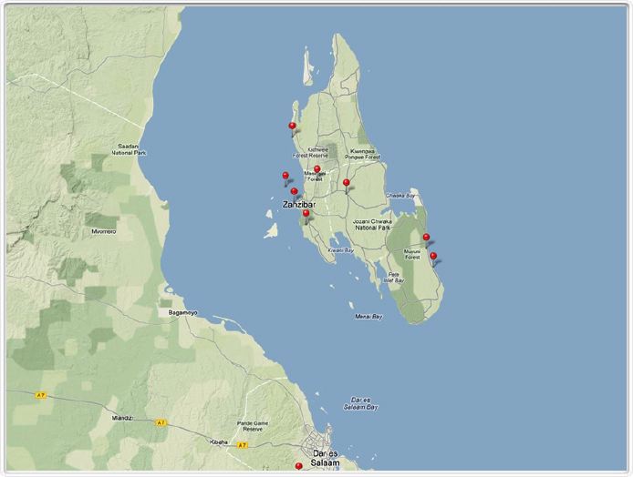
Task: Open the pin near Dar es Salaam
Action: [298, 466]
